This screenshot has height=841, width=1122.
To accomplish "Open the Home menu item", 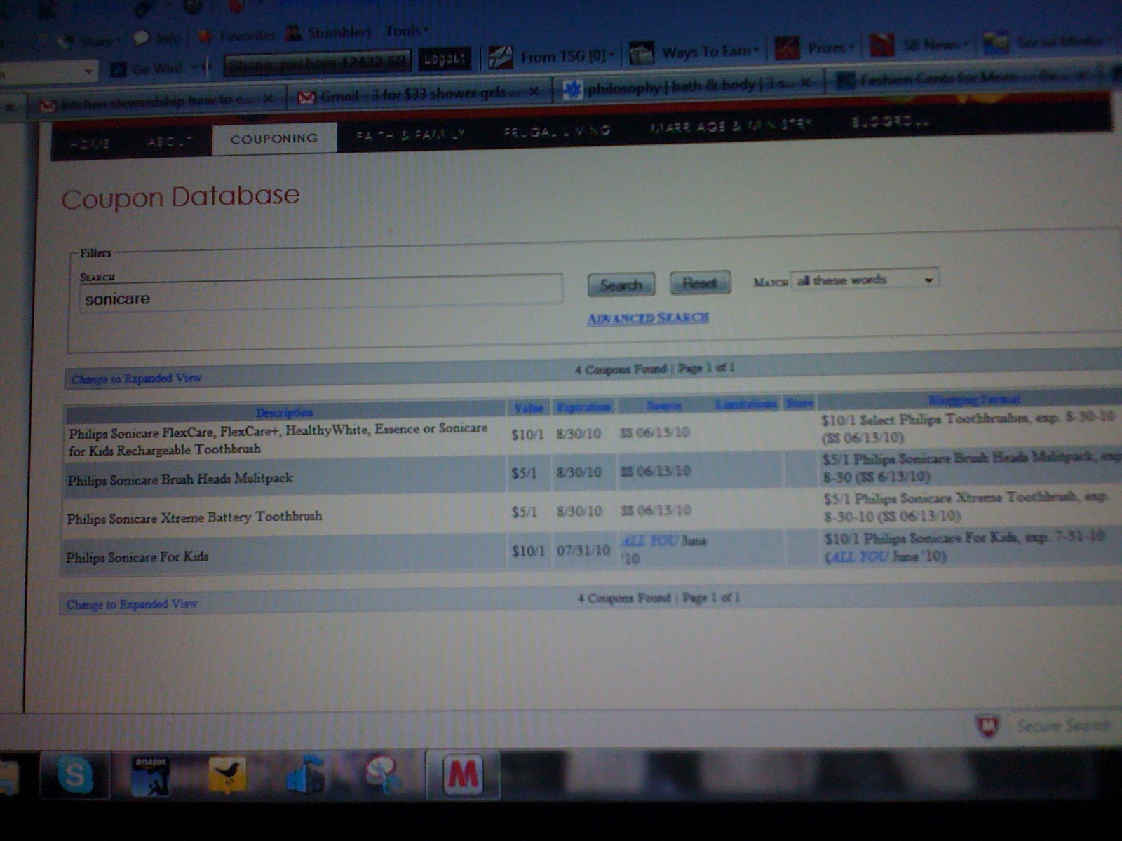I will coord(90,144).
